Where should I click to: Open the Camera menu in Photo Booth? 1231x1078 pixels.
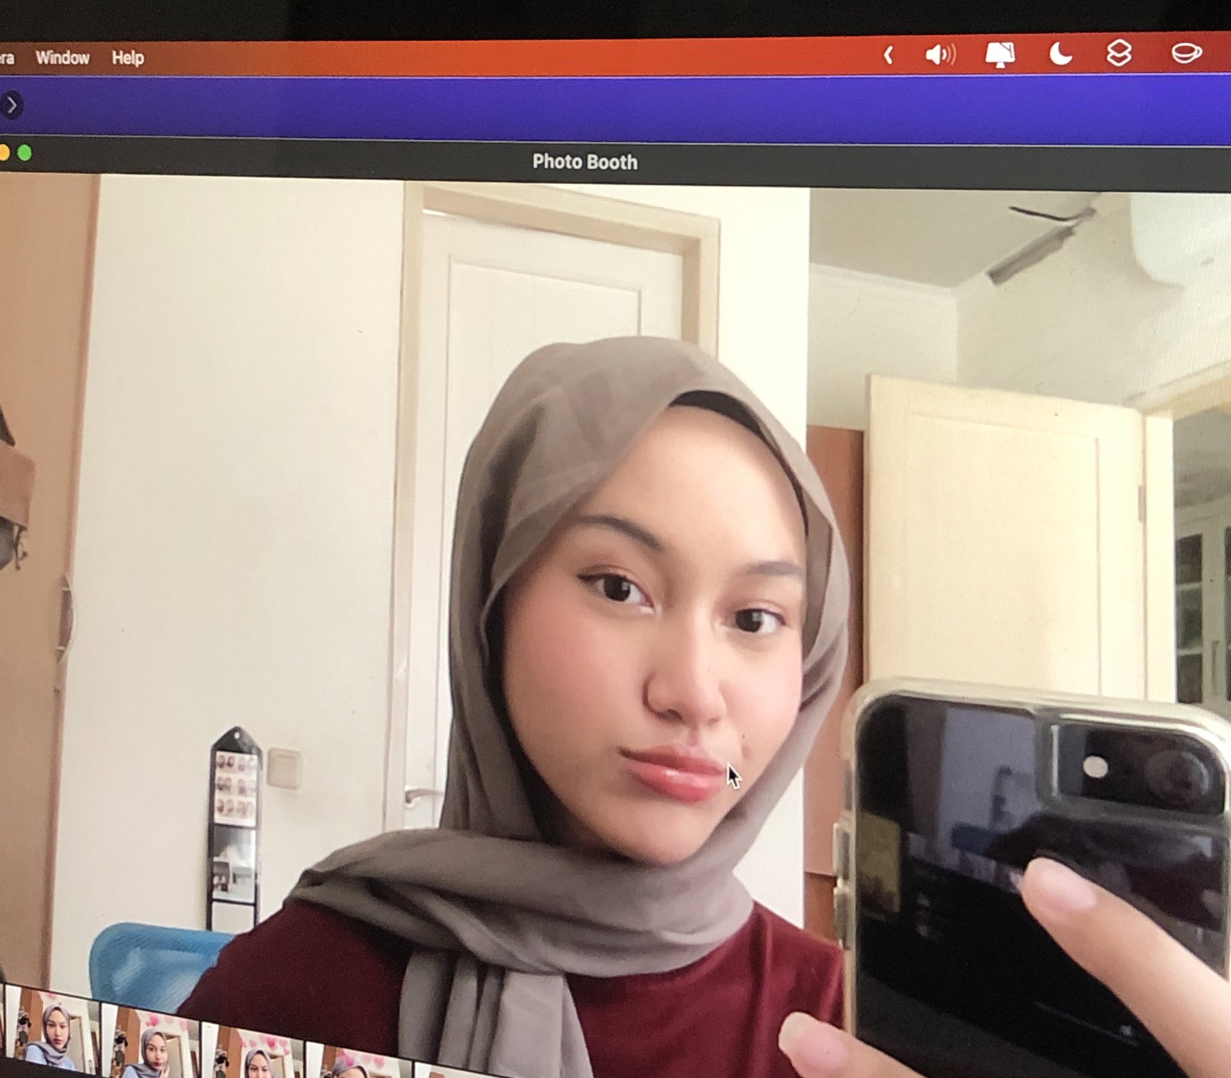(7, 57)
